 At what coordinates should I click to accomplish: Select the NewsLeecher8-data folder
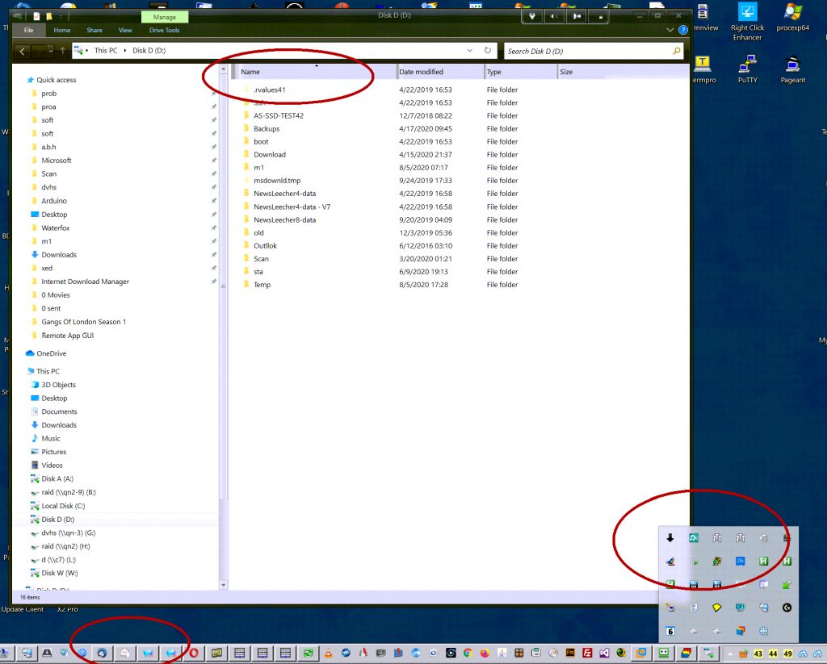click(284, 219)
